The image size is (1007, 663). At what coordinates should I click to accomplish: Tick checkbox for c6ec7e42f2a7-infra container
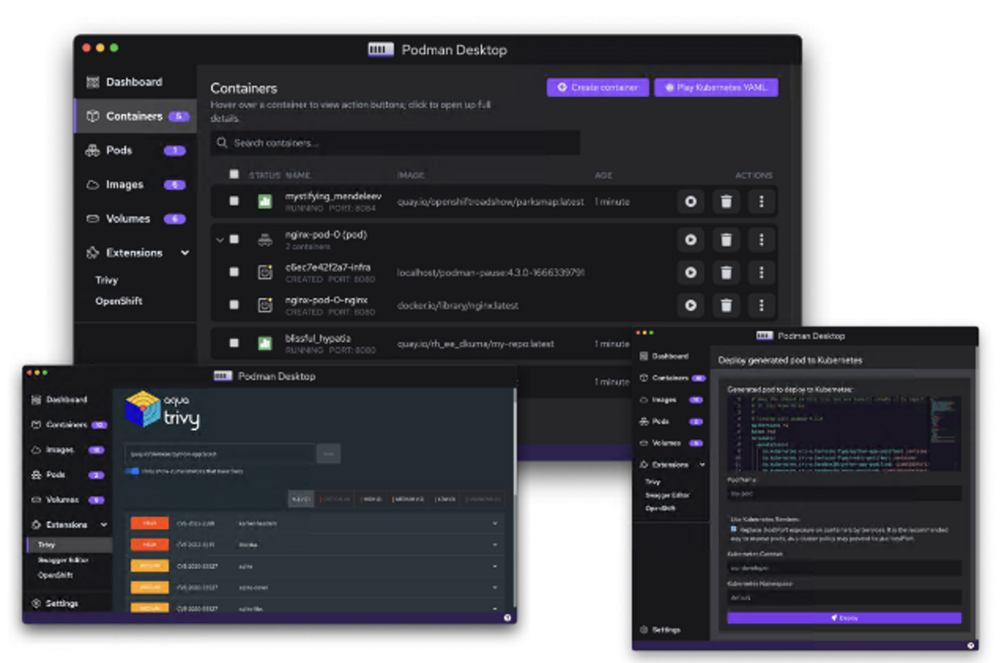click(234, 272)
